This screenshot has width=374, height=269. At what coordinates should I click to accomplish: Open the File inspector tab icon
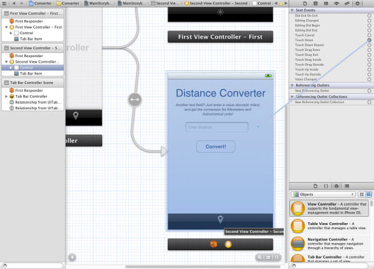coord(305,3)
